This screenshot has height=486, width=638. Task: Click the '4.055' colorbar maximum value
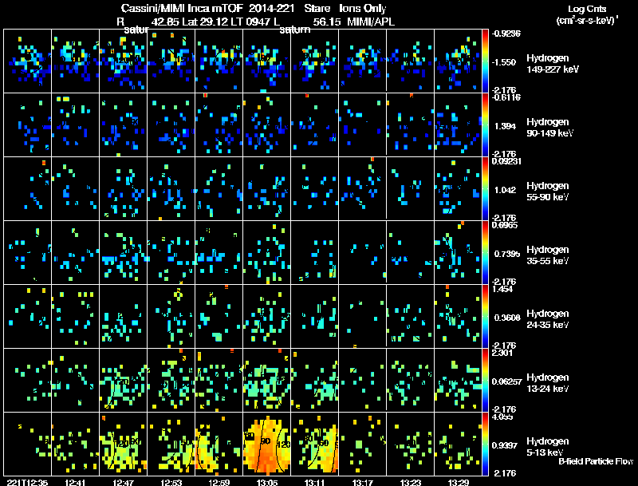click(x=502, y=417)
